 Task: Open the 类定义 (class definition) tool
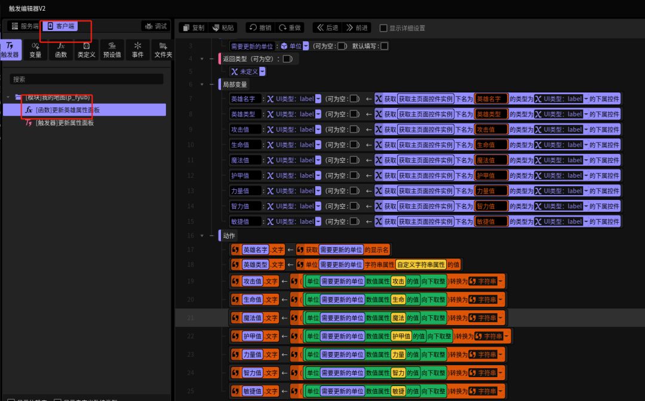point(86,50)
